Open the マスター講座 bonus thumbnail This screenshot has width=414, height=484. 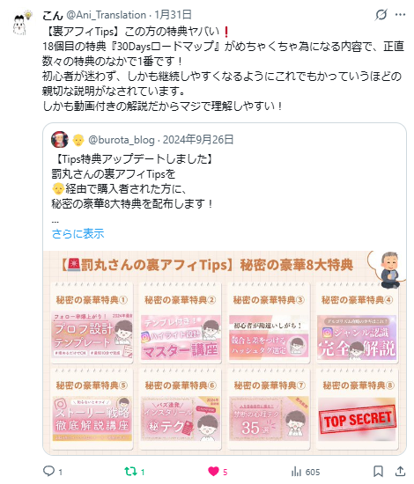coord(181,337)
